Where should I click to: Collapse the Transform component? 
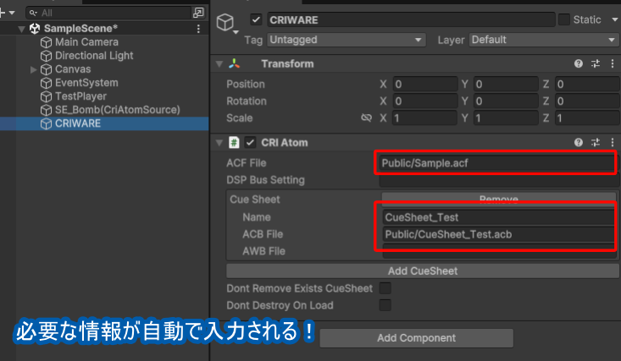219,63
